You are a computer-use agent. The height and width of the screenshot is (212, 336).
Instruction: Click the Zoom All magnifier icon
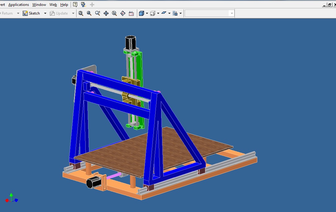pyautogui.click(x=81, y=13)
